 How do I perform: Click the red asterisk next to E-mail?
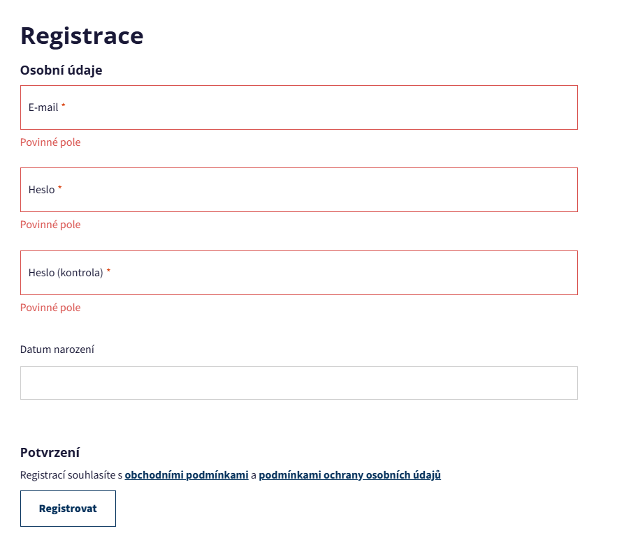pos(64,106)
